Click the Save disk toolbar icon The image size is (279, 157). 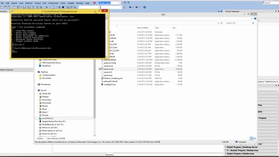24,7
